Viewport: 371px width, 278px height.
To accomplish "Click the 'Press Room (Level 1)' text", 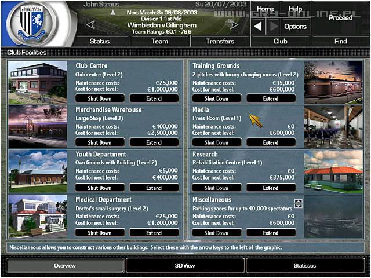I will tap(217, 118).
